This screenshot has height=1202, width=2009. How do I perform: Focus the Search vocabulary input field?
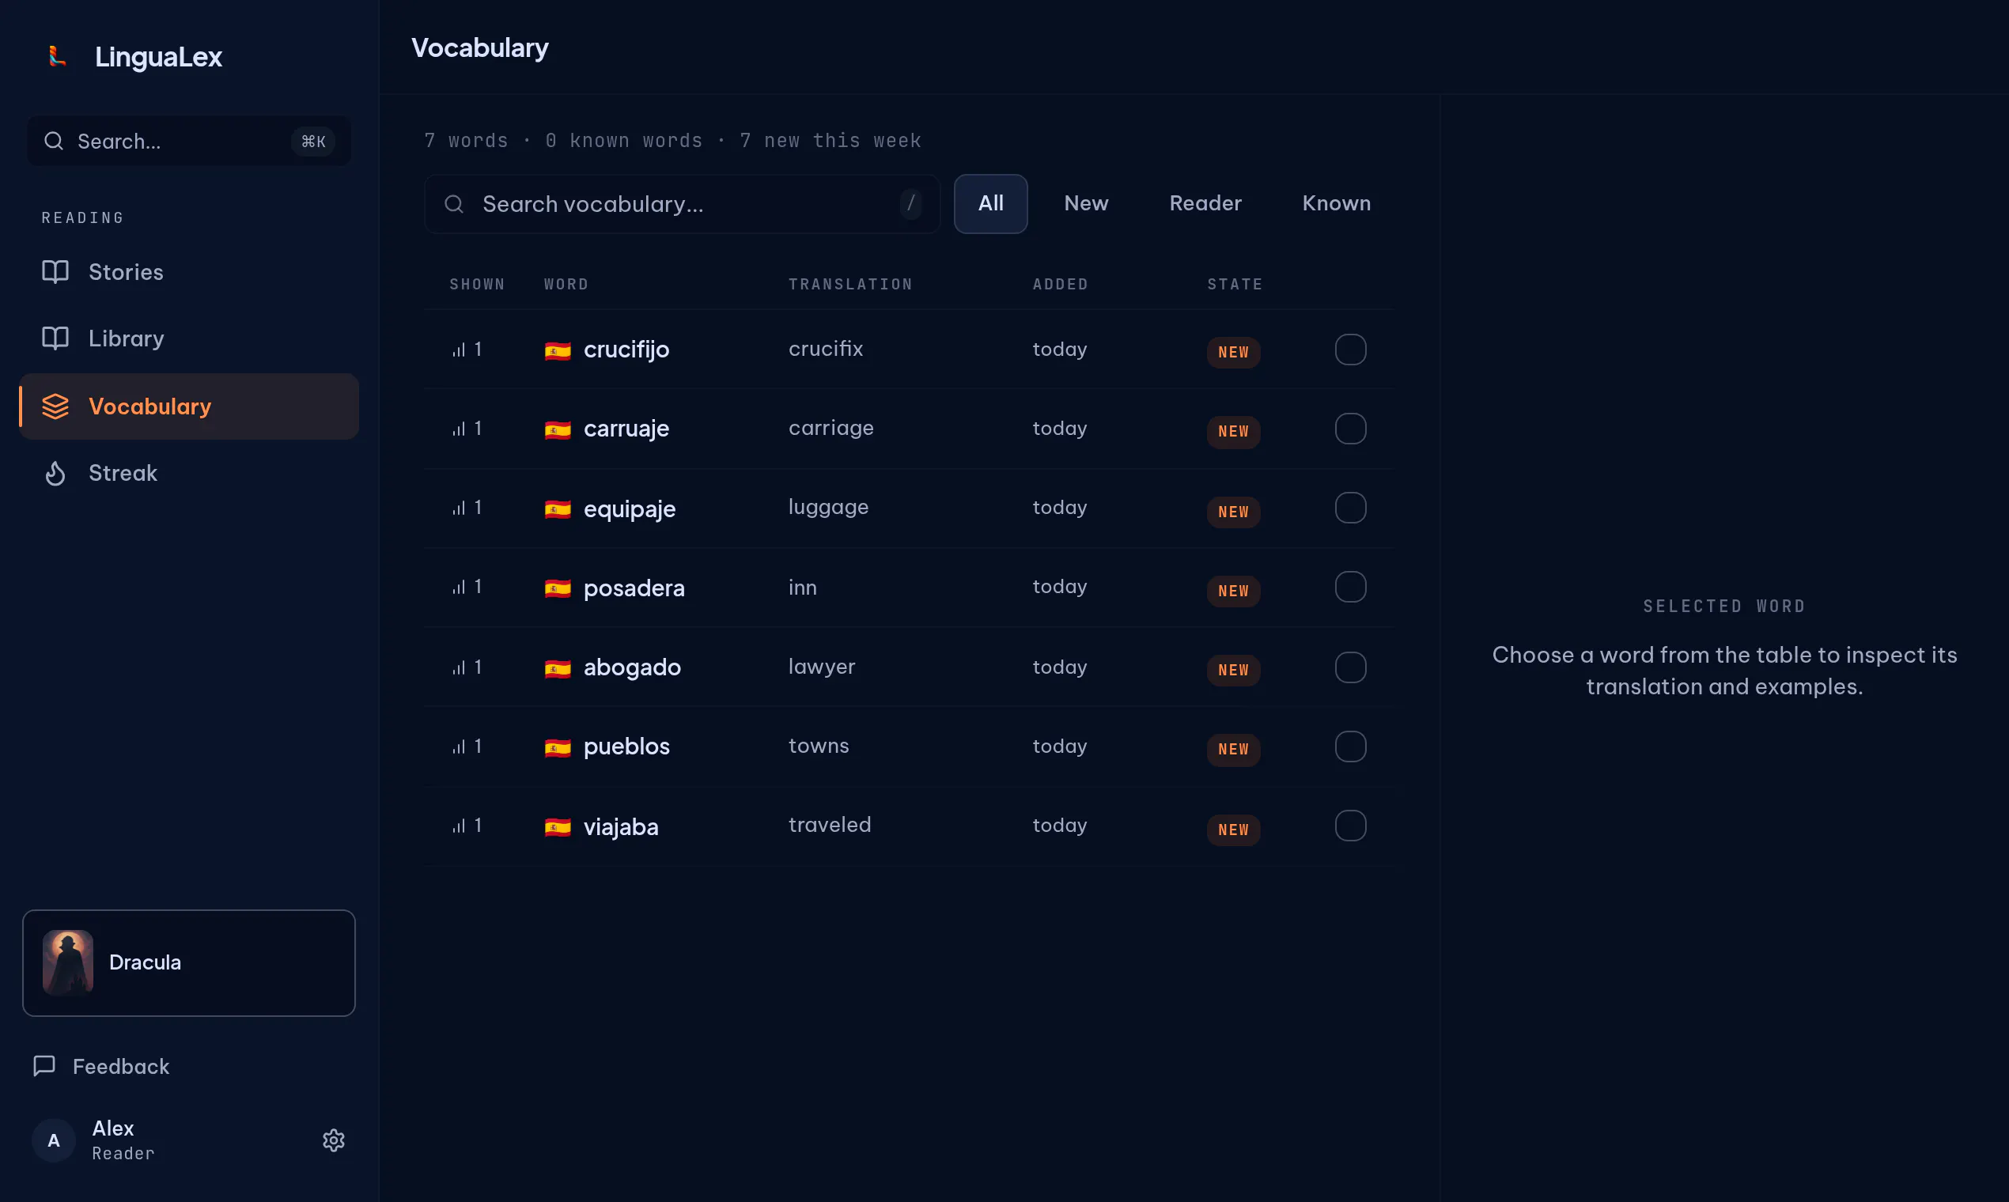click(x=682, y=204)
